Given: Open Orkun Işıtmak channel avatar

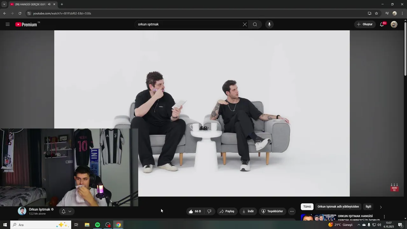Looking at the screenshot, I should click(x=22, y=211).
